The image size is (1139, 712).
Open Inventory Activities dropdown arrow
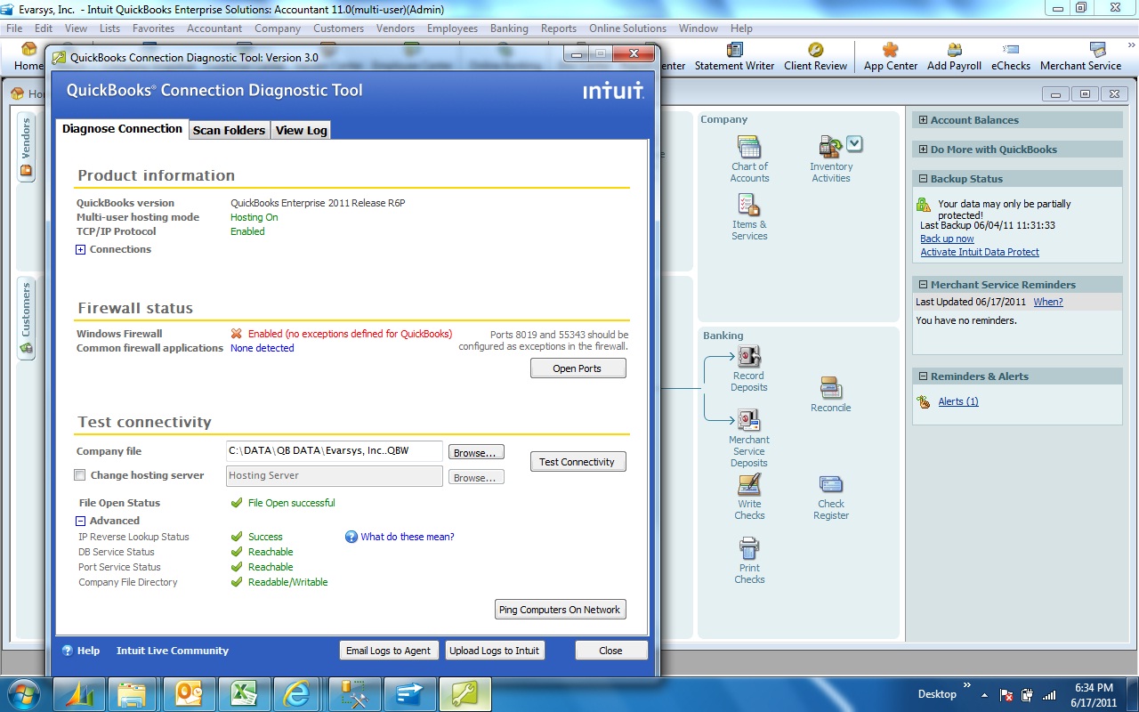[854, 143]
